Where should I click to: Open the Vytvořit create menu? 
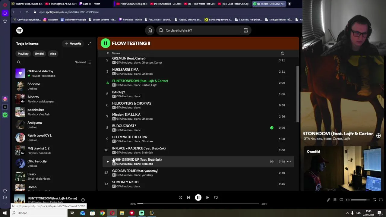pos(73,44)
